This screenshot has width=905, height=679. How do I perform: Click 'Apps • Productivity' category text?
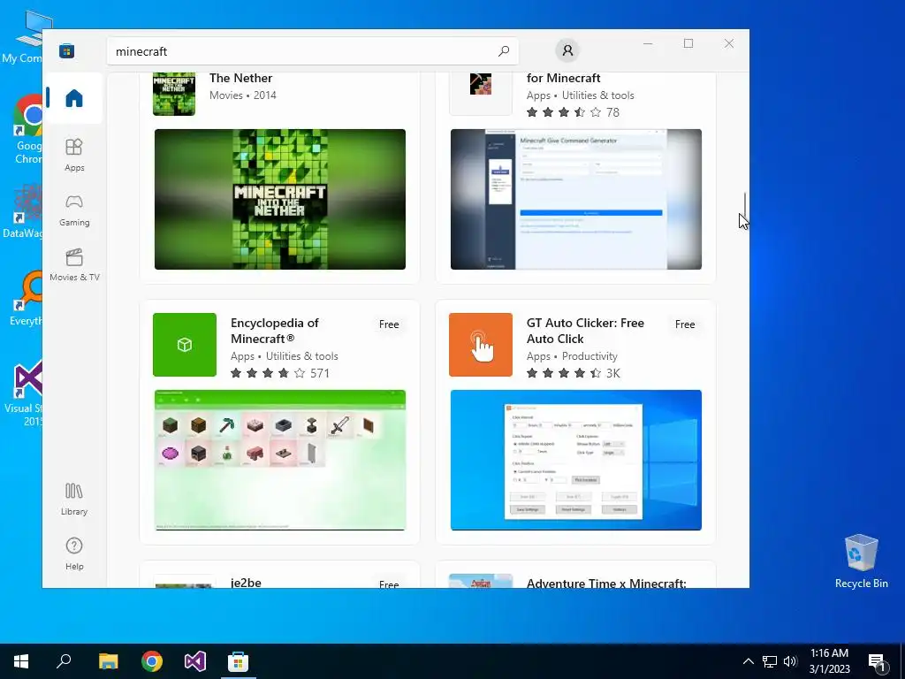click(572, 356)
